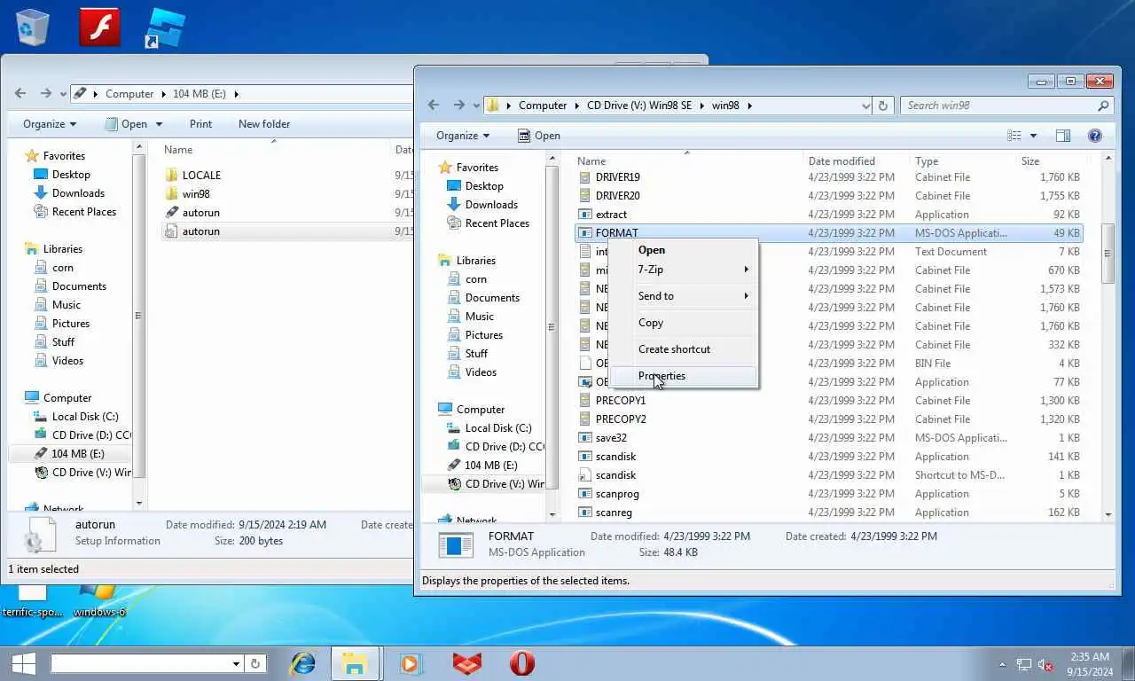Expand Send to submenu
The image size is (1135, 681).
(683, 296)
